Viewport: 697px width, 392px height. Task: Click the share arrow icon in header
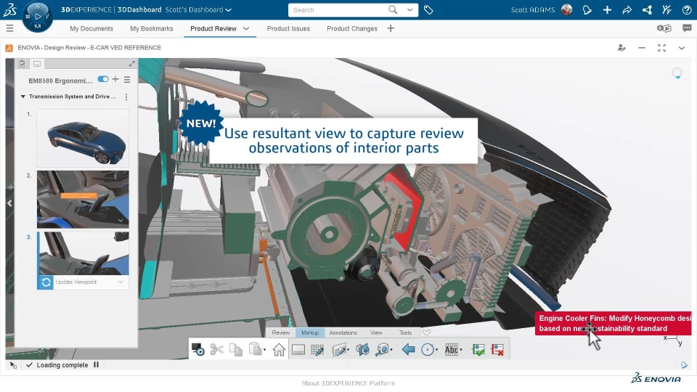tap(627, 10)
